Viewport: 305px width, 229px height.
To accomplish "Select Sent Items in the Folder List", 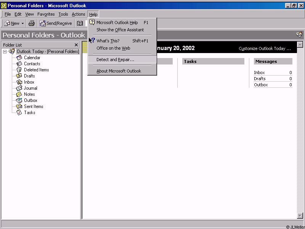I will point(34,106).
